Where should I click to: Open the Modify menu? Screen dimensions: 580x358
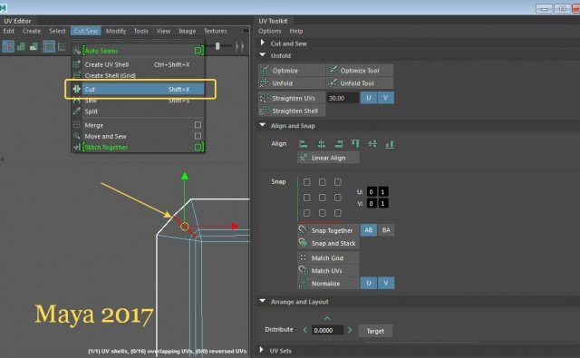pyautogui.click(x=116, y=31)
